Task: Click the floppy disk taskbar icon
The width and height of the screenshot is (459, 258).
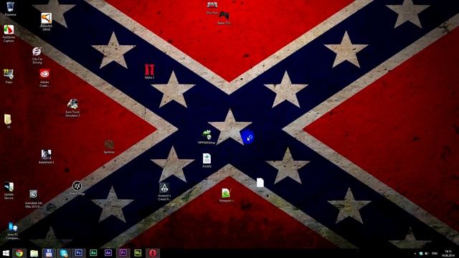Action: click(49, 253)
